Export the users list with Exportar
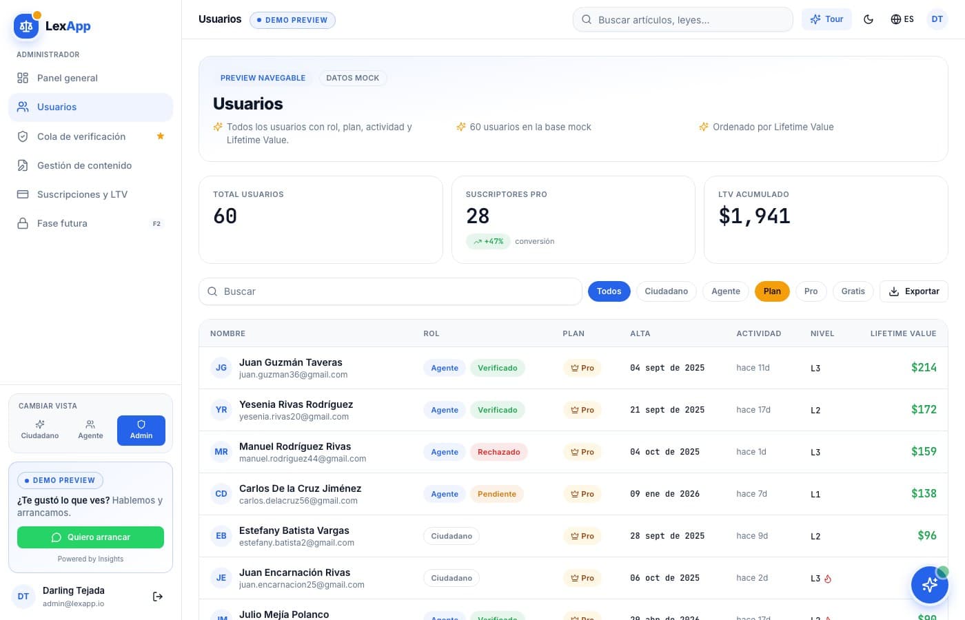Image resolution: width=965 pixels, height=620 pixels. 914,291
